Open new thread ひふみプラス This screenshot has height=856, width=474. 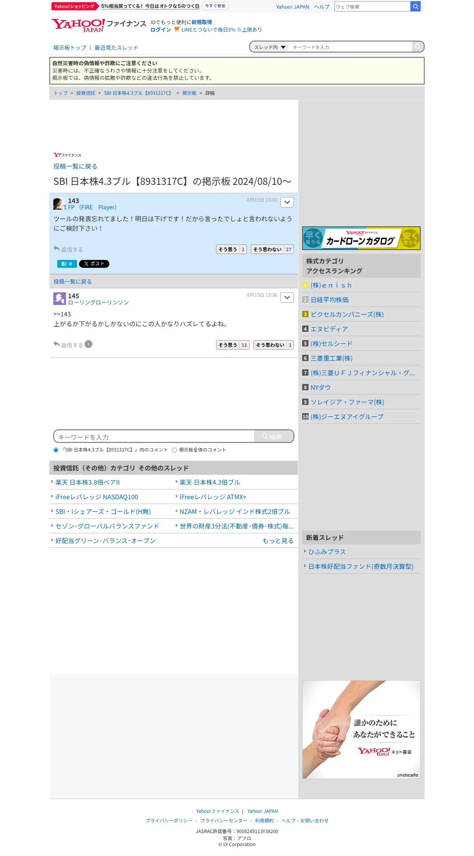[x=327, y=552]
